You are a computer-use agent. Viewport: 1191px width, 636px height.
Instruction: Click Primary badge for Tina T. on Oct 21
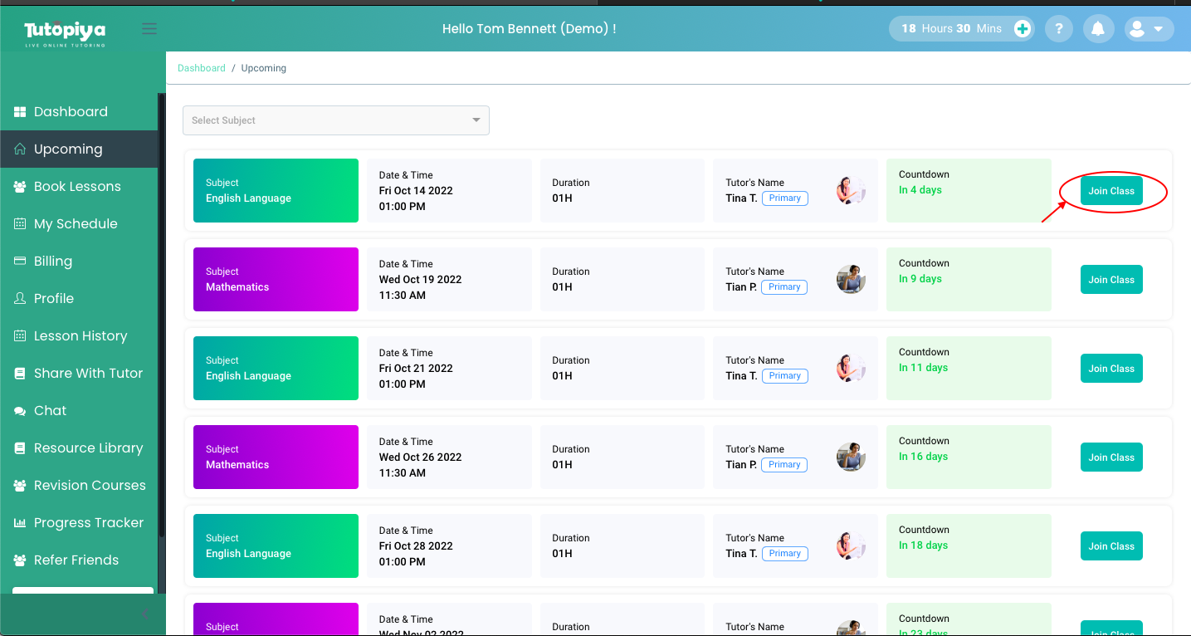click(x=784, y=376)
